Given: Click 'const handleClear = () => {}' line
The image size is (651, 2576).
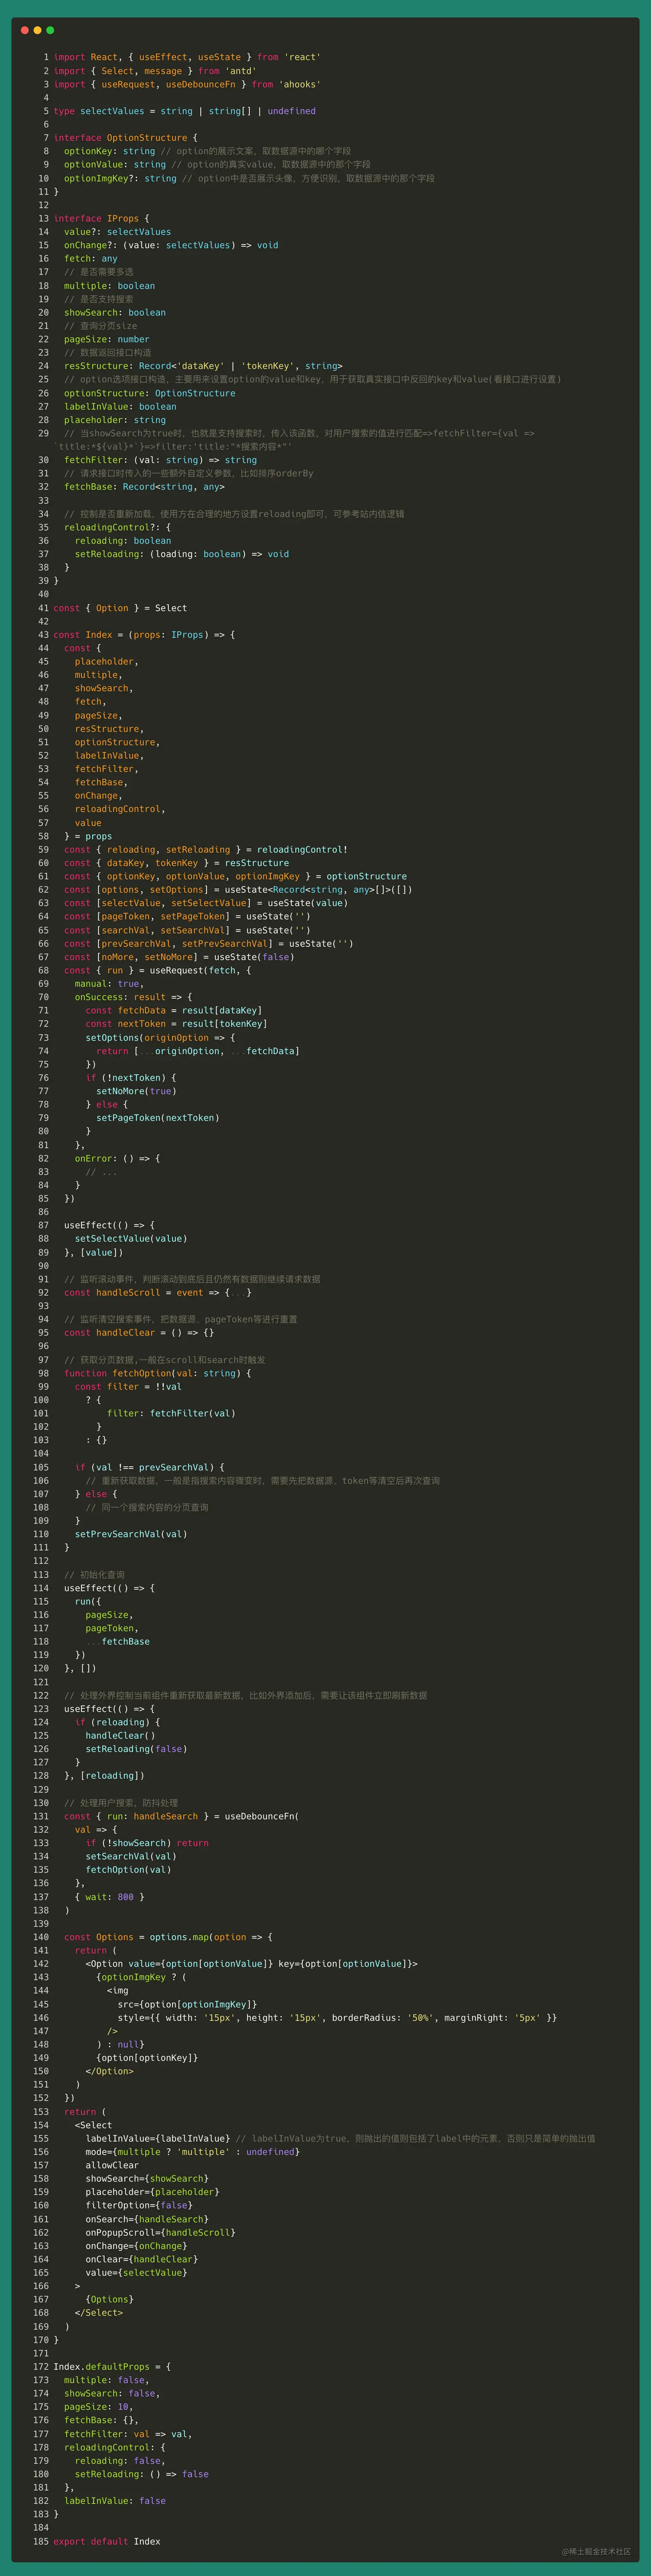Looking at the screenshot, I should [139, 1333].
